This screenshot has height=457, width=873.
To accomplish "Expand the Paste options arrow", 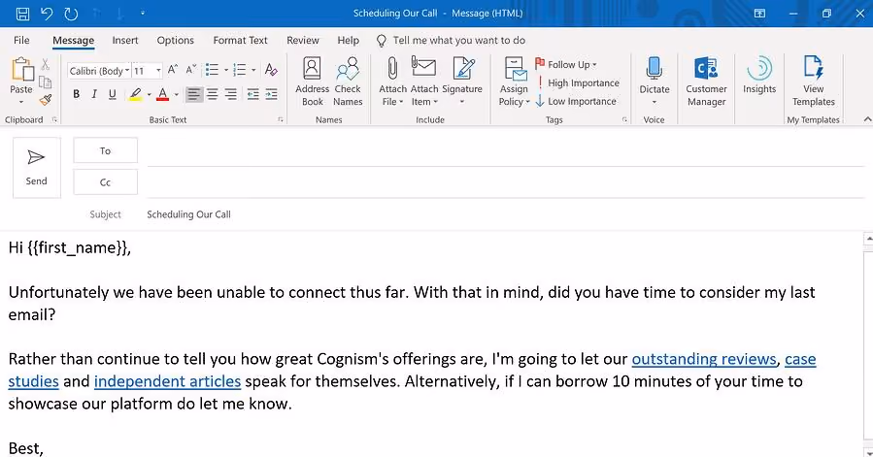I will click(x=21, y=102).
